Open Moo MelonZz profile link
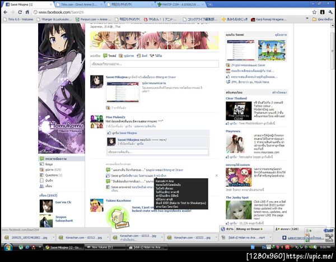Image resolution: width=336 pixels, height=262 pixels. tap(115, 117)
